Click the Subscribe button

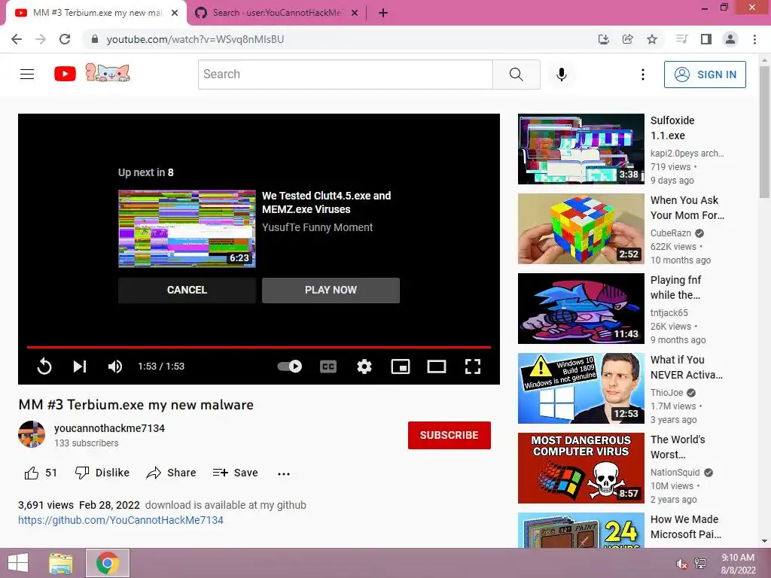(x=449, y=435)
